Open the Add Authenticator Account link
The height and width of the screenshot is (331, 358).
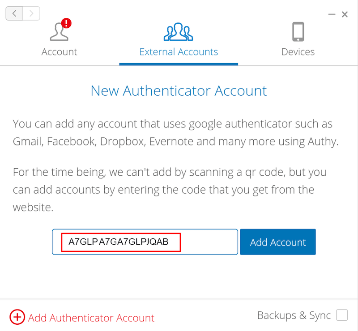click(91, 318)
